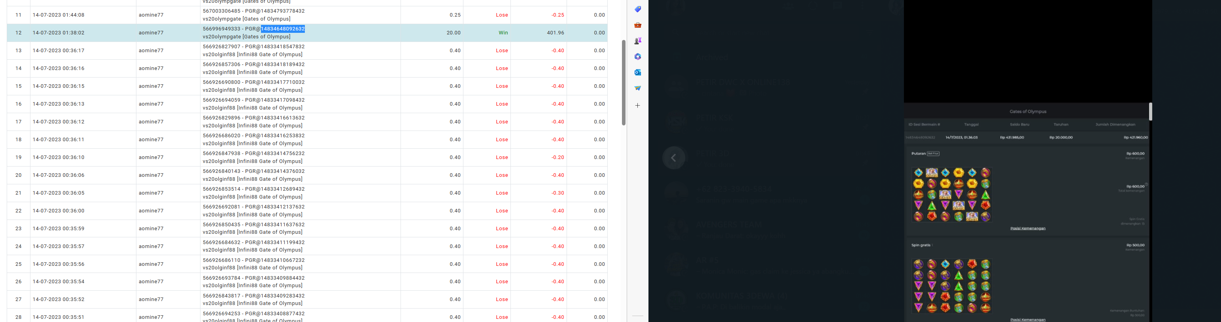Click the -0.25 loss amount in row 11
Screen dimensions: 1221x322
coord(558,15)
